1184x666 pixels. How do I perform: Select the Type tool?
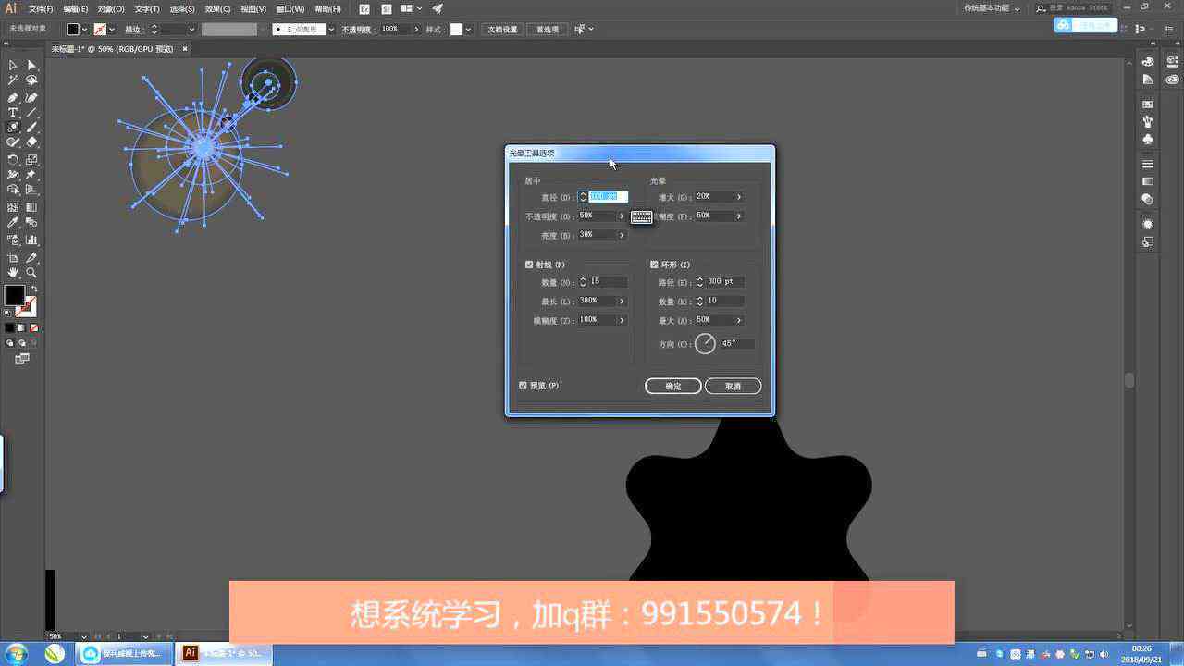click(x=13, y=112)
